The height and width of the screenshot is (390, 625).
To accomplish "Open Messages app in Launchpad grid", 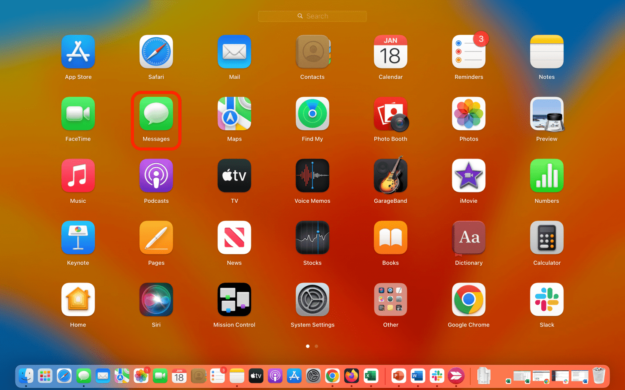I will [156, 114].
